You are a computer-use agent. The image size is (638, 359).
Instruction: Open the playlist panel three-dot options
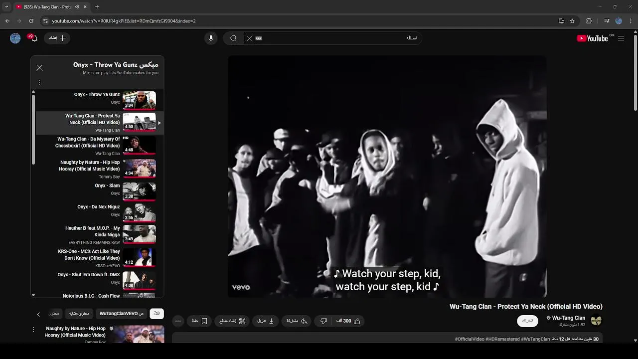39,82
